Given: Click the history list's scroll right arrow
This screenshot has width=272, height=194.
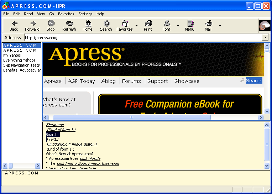Looking at the screenshot, I should tap(38, 166).
